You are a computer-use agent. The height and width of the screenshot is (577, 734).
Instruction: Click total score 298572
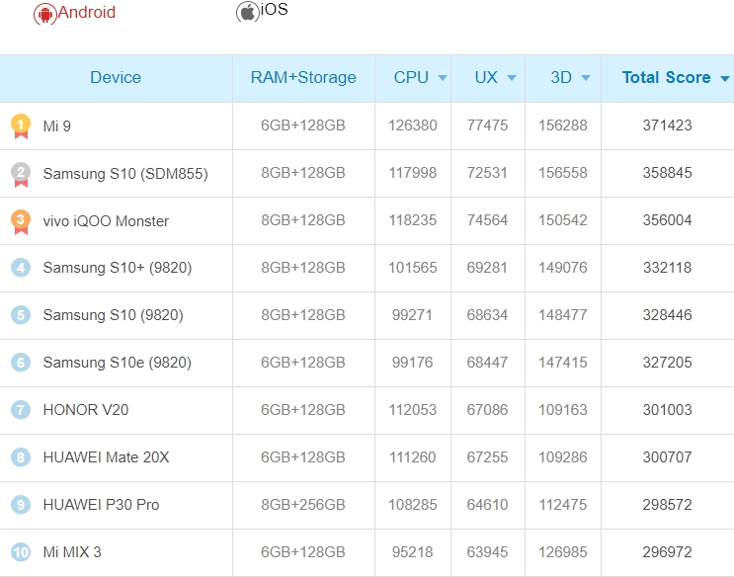point(667,505)
